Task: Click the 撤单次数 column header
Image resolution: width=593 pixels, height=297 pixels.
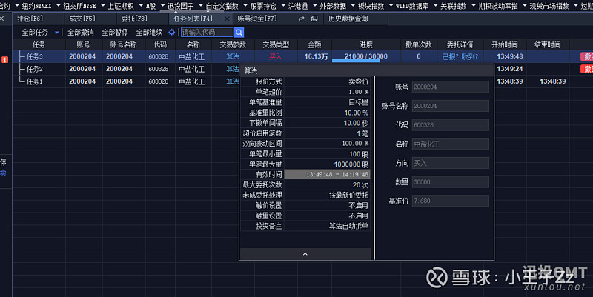Action: click(x=418, y=45)
